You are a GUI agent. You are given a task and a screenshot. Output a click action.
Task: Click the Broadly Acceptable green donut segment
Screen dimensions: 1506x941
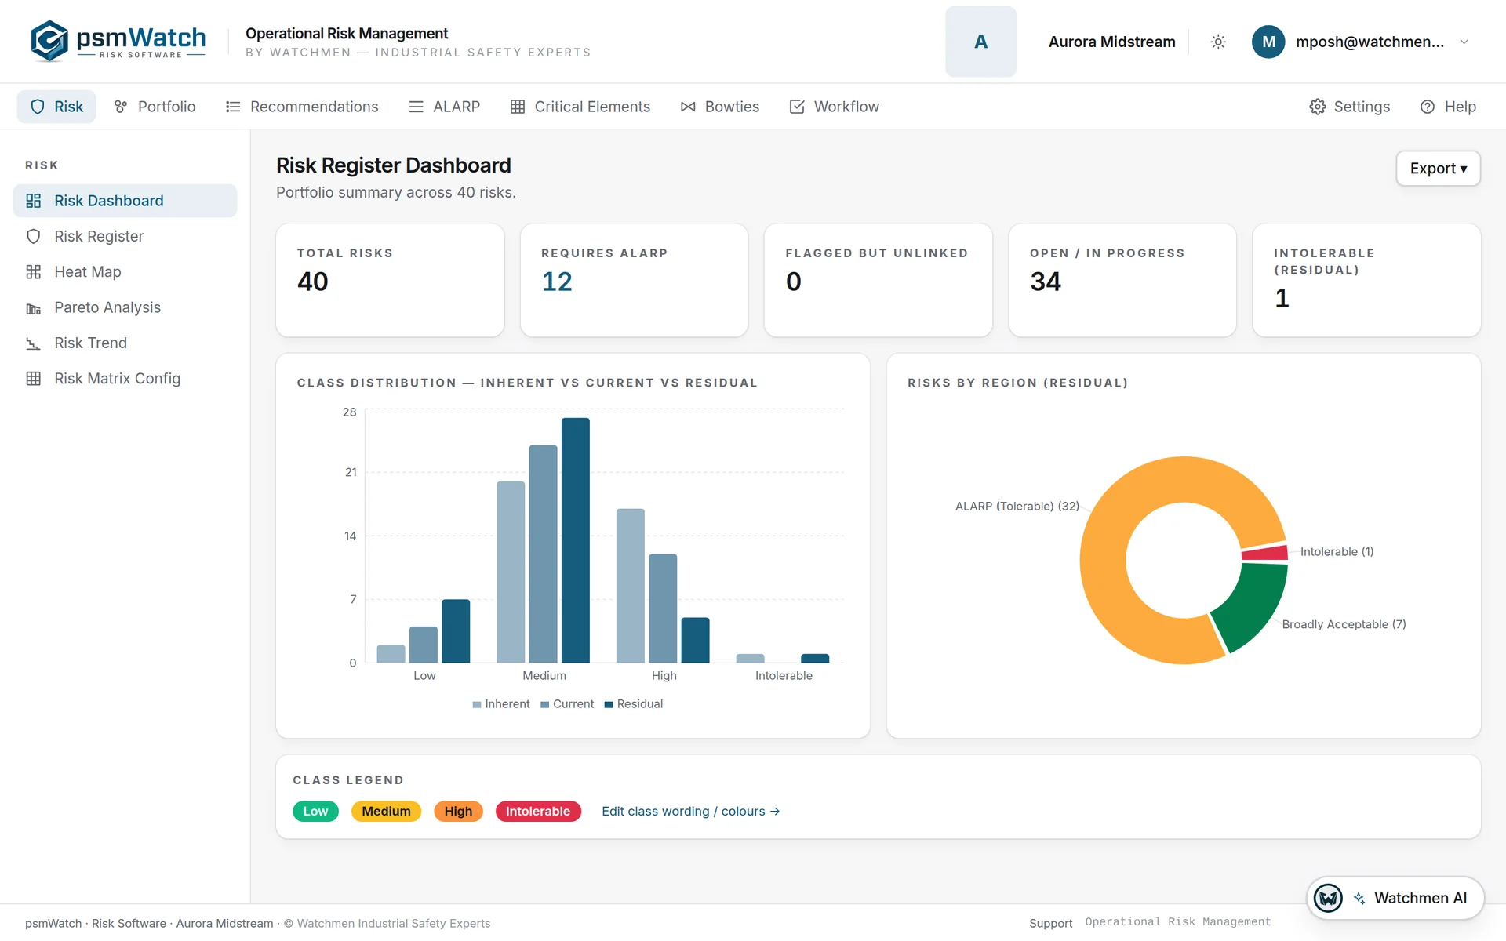click(1255, 605)
